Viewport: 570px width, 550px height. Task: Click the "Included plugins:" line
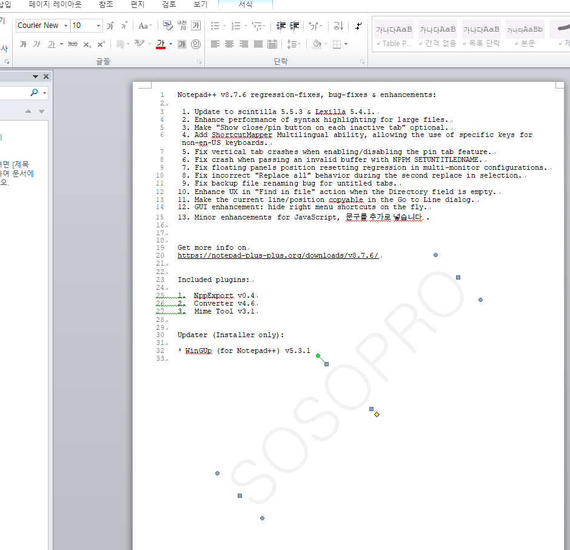(x=213, y=280)
